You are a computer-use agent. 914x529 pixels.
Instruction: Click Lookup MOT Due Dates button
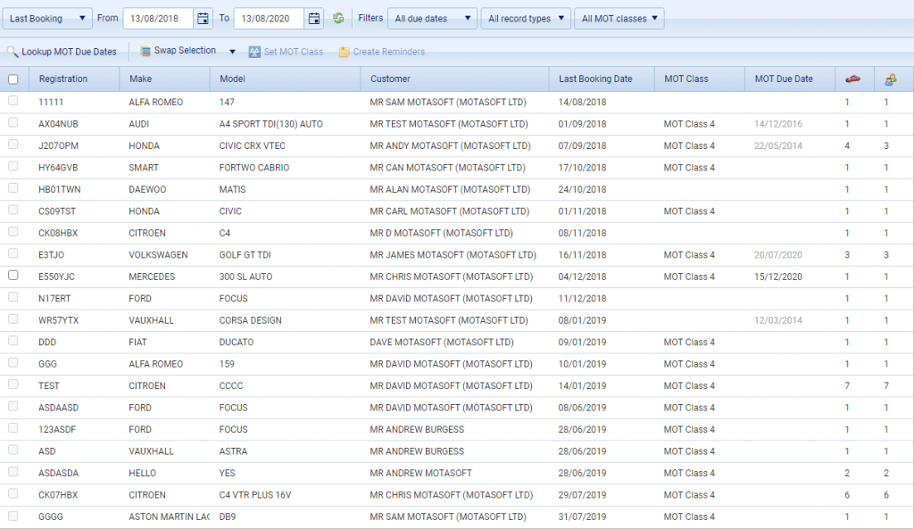(62, 52)
